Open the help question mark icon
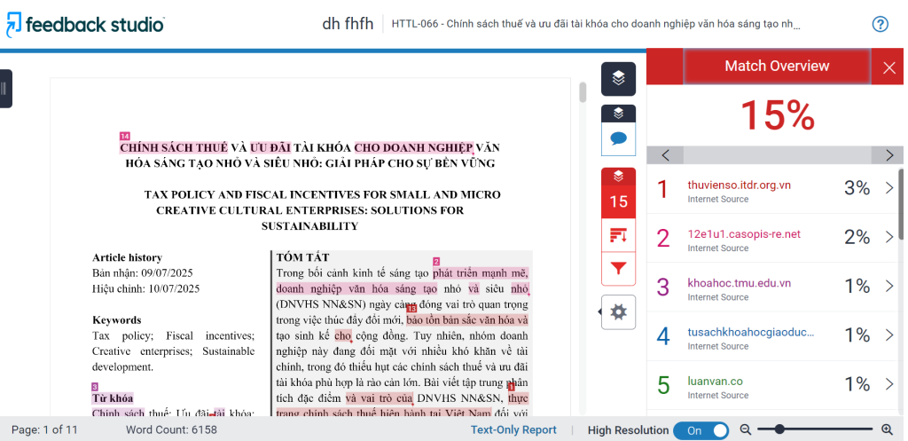 (x=881, y=24)
